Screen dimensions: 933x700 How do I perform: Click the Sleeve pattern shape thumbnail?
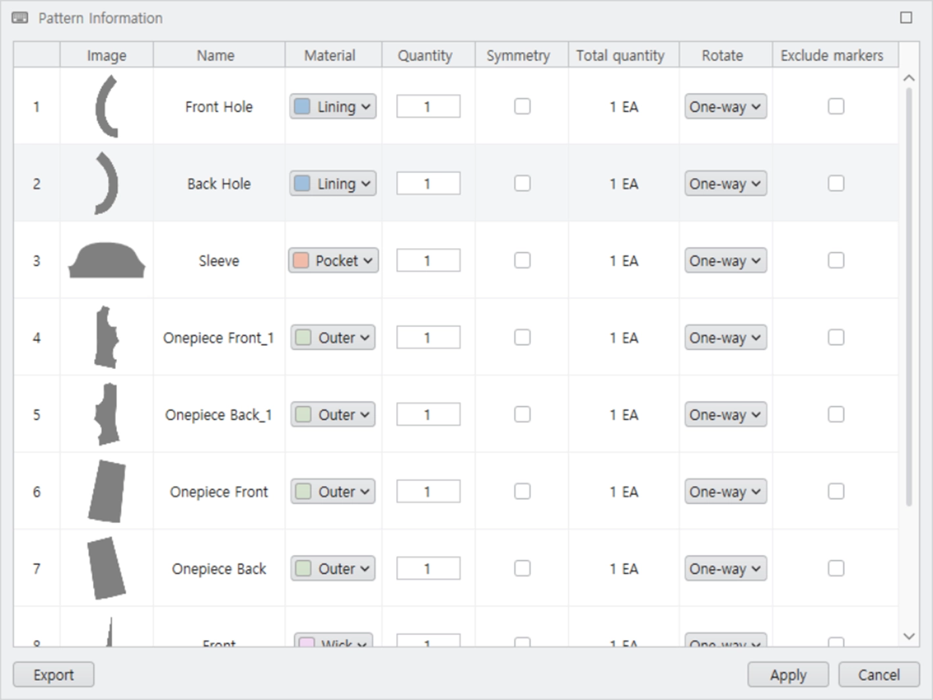[107, 261]
